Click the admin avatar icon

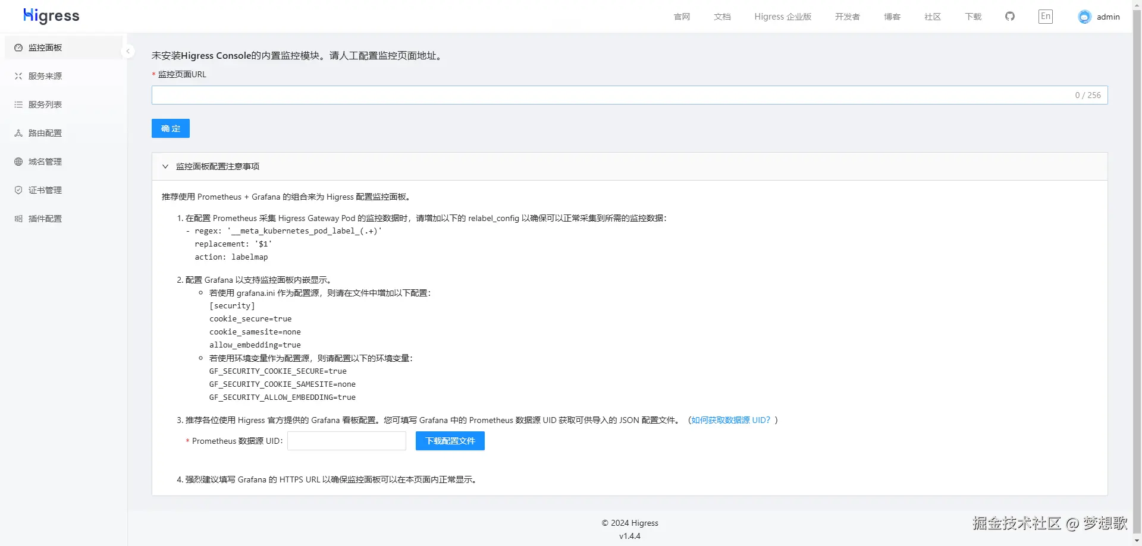(1085, 17)
